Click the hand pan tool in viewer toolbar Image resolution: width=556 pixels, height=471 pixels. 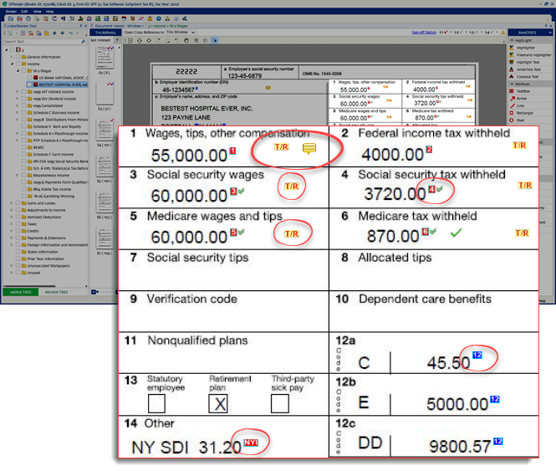pos(186,40)
